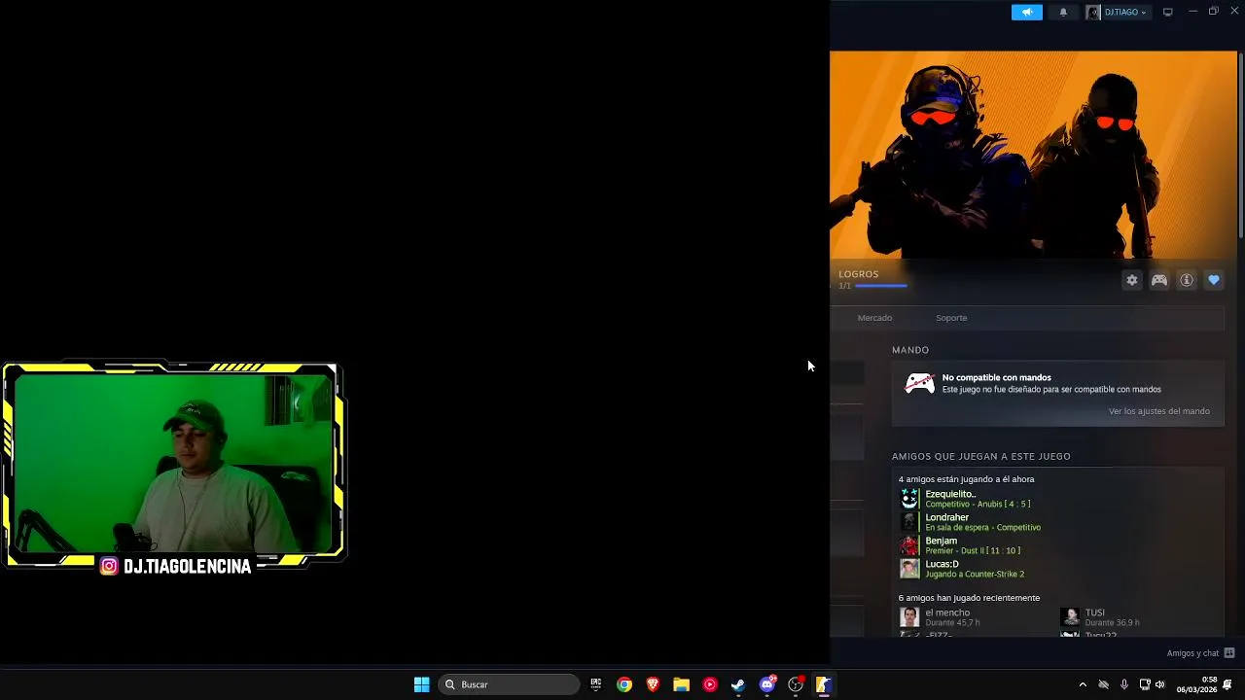The height and width of the screenshot is (700, 1245).
Task: Show game info icon
Action: tap(1187, 280)
